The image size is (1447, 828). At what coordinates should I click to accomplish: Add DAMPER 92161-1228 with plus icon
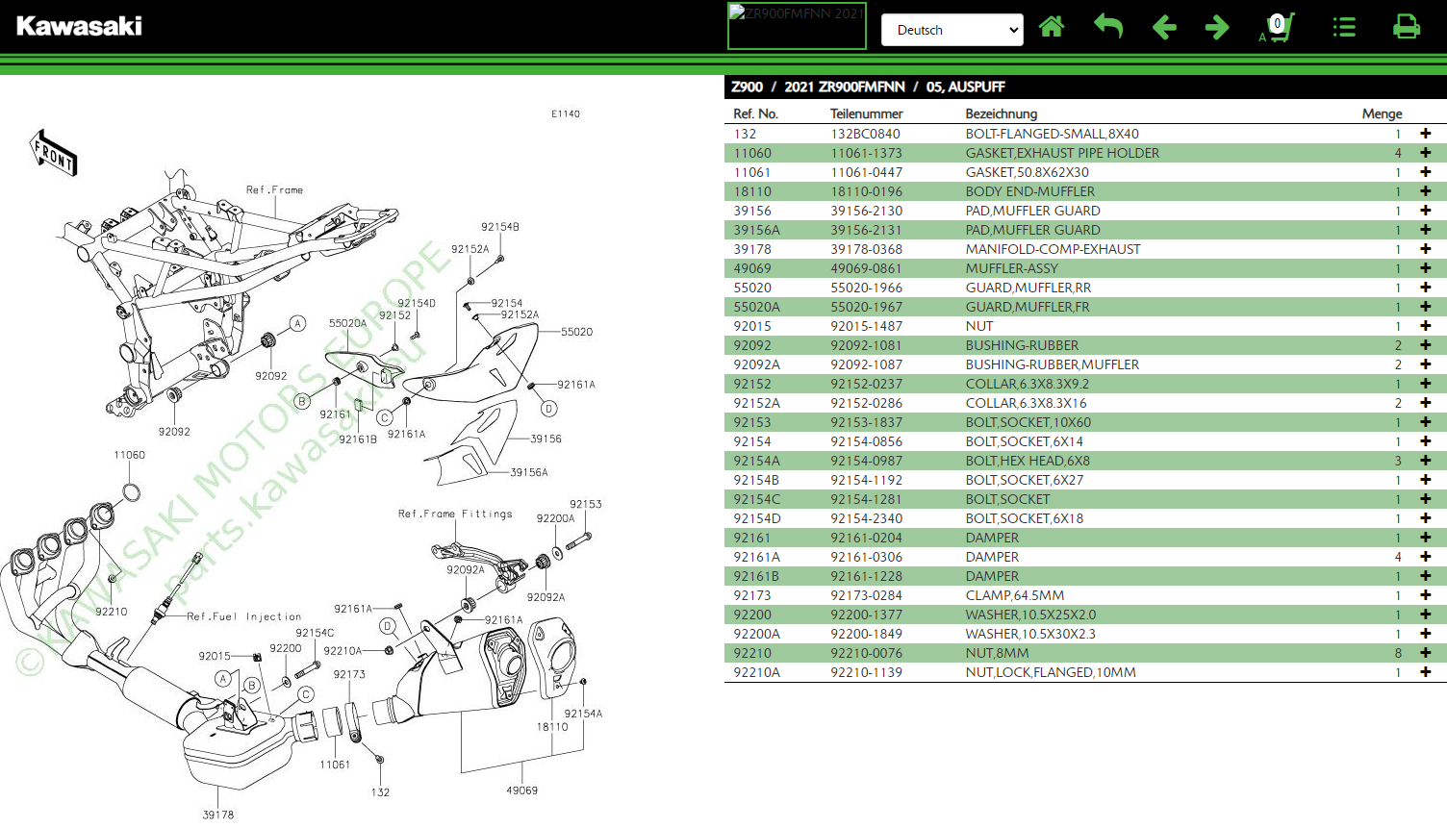(1425, 576)
